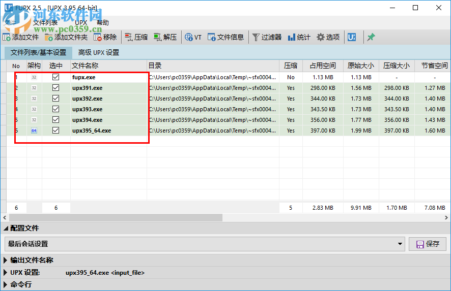Uncheck the upx395_64.exe checkbox
Image resolution: width=451 pixels, height=291 pixels.
click(56, 131)
